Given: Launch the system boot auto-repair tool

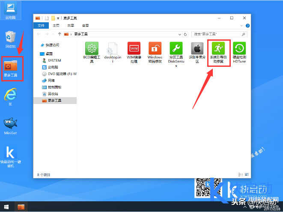Looking at the screenshot, I should coord(218,52).
